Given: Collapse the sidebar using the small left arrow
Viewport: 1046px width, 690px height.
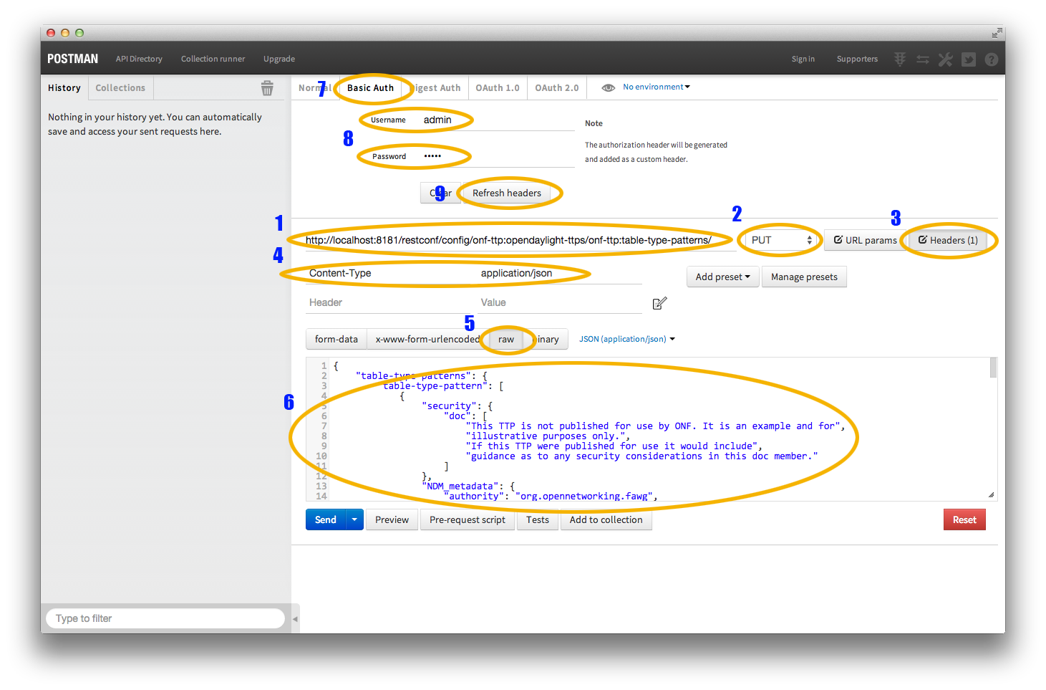Looking at the screenshot, I should 295,618.
